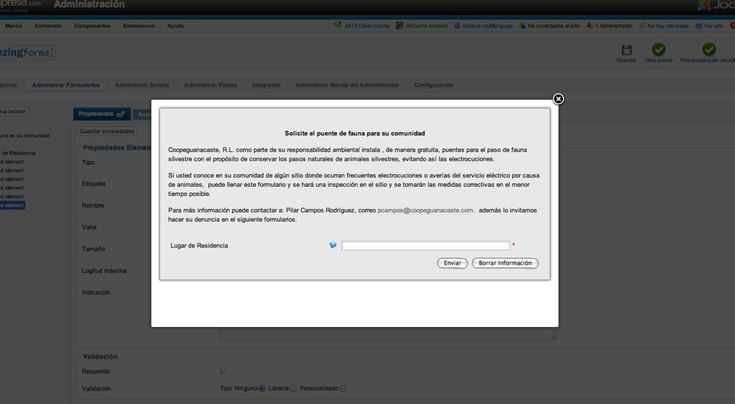Click the modal form title text
This screenshot has width=735, height=404.
[x=355, y=133]
